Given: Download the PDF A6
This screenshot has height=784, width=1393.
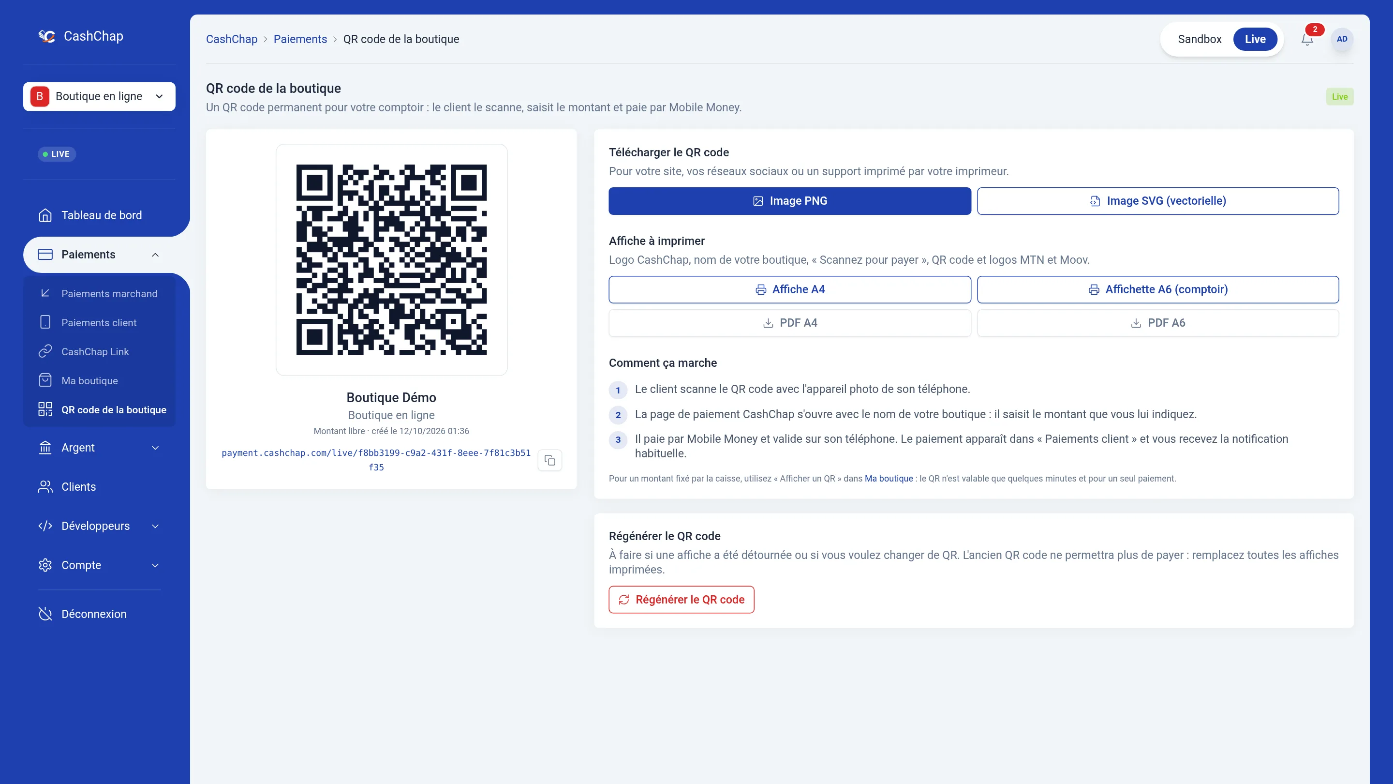Looking at the screenshot, I should 1158,323.
